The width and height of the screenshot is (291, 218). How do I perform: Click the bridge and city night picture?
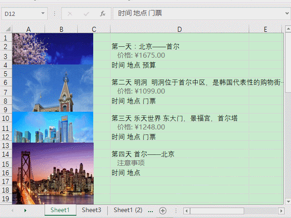click(x=53, y=173)
